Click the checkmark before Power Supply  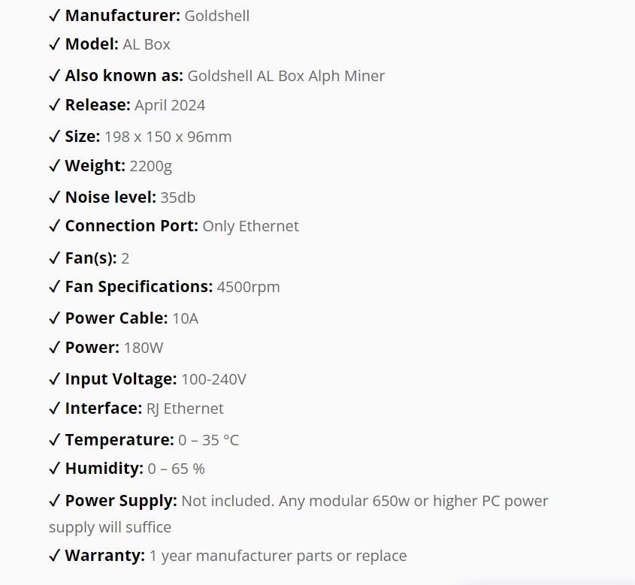(x=54, y=501)
